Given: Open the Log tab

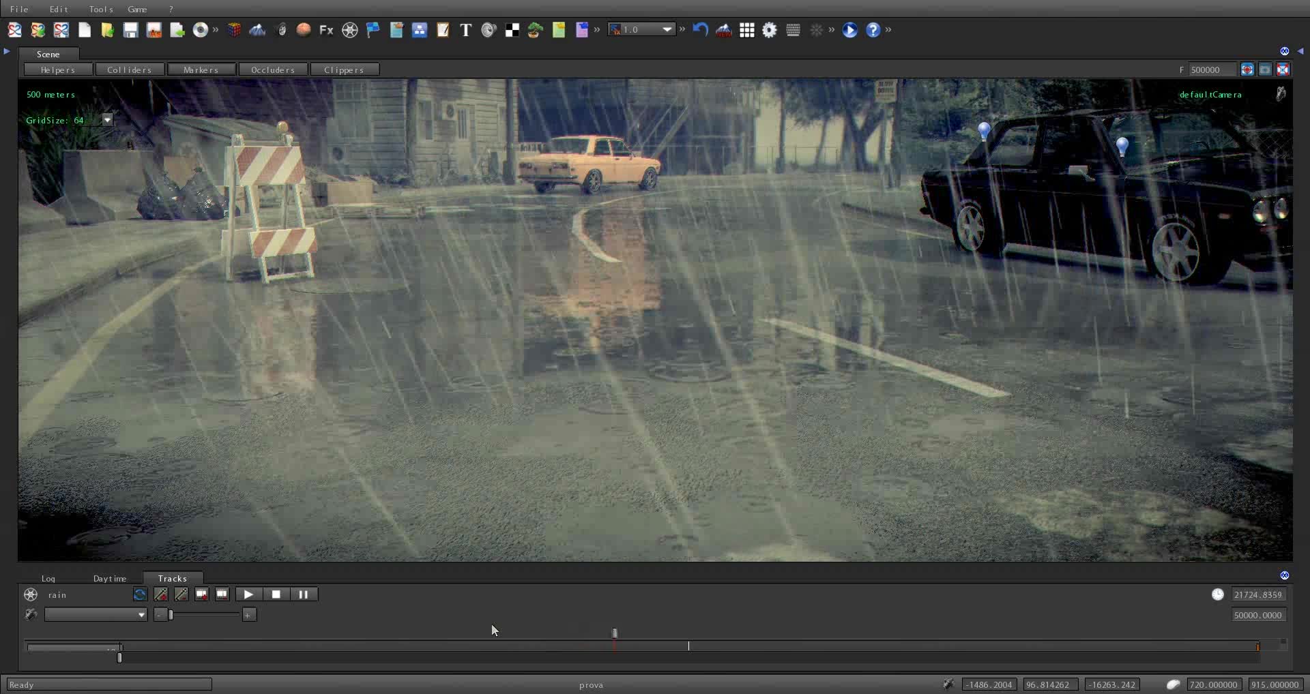Looking at the screenshot, I should pos(48,578).
